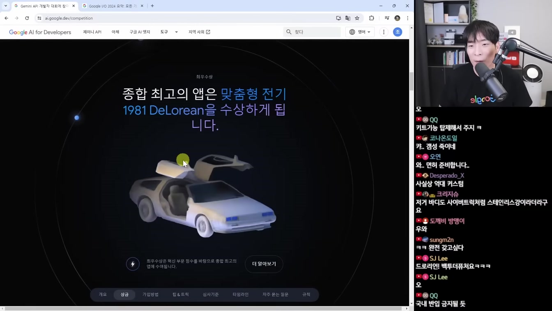
Task: Open the 도구 nav item
Action: 164,32
